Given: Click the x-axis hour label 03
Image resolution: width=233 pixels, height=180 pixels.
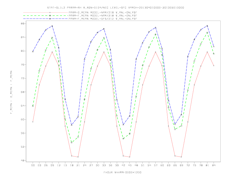Looking at the screenshot, I should [x=39, y=165].
